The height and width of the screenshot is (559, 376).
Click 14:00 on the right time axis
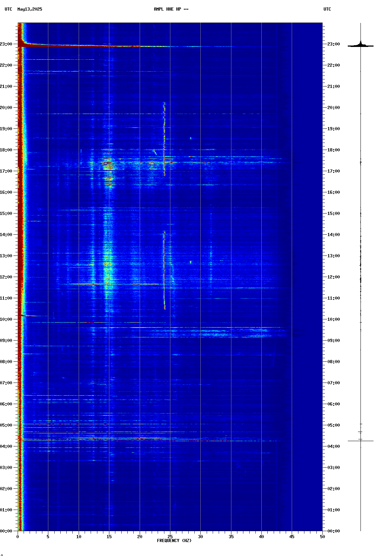coord(334,235)
